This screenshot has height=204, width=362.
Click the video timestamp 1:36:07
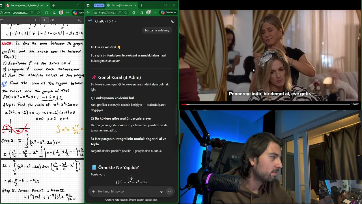click(355, 104)
